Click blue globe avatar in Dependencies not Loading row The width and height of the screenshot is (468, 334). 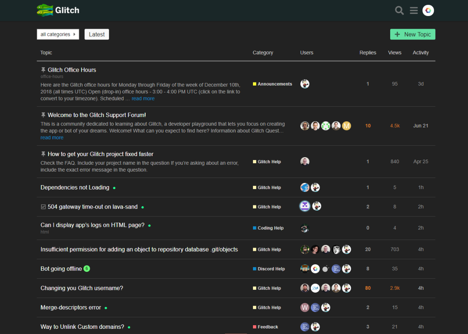click(305, 187)
